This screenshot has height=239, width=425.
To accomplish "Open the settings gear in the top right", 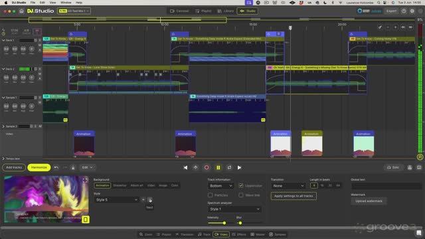I will pyautogui.click(x=412, y=11).
